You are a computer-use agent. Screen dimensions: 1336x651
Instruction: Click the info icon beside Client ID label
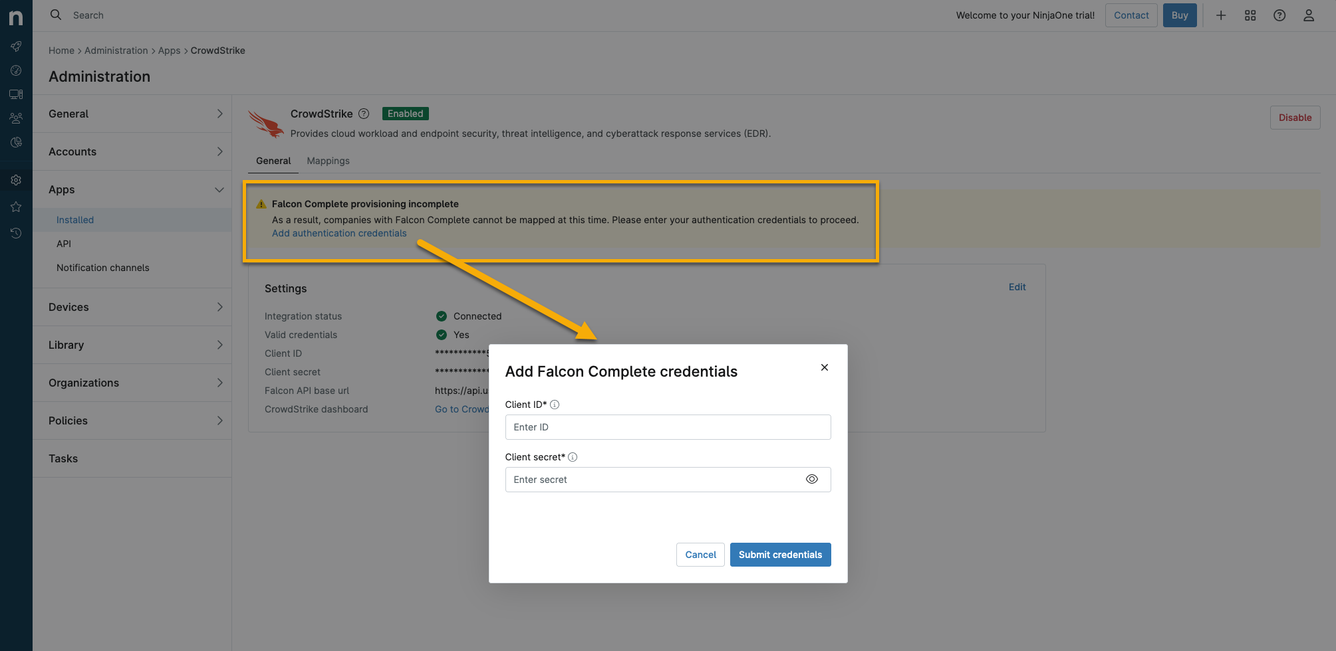[555, 405]
